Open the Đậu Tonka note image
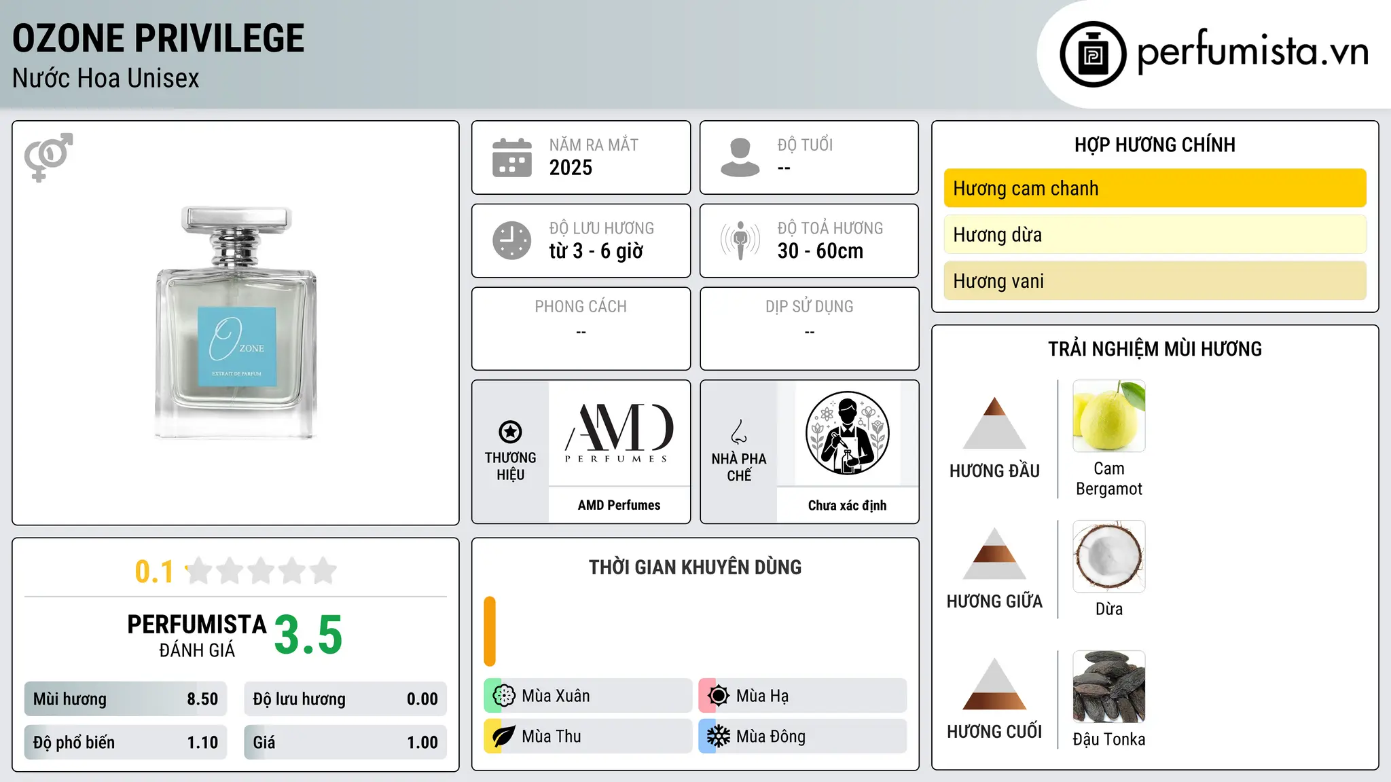Image resolution: width=1391 pixels, height=782 pixels. pos(1109,687)
